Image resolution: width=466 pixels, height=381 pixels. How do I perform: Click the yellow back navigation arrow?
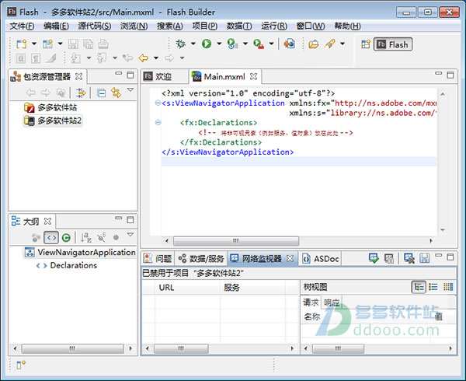pos(143,58)
